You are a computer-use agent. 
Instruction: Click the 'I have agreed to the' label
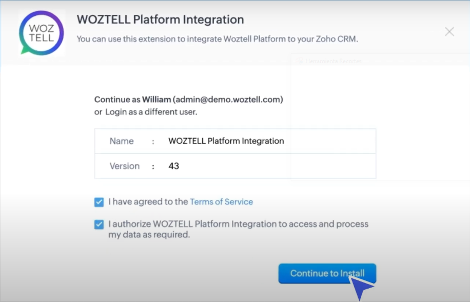pos(148,202)
